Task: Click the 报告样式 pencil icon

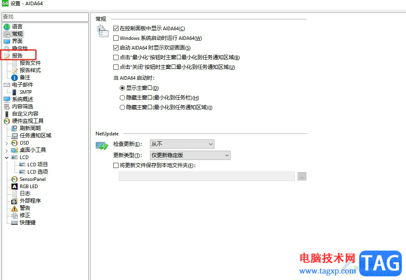Action: click(x=15, y=70)
